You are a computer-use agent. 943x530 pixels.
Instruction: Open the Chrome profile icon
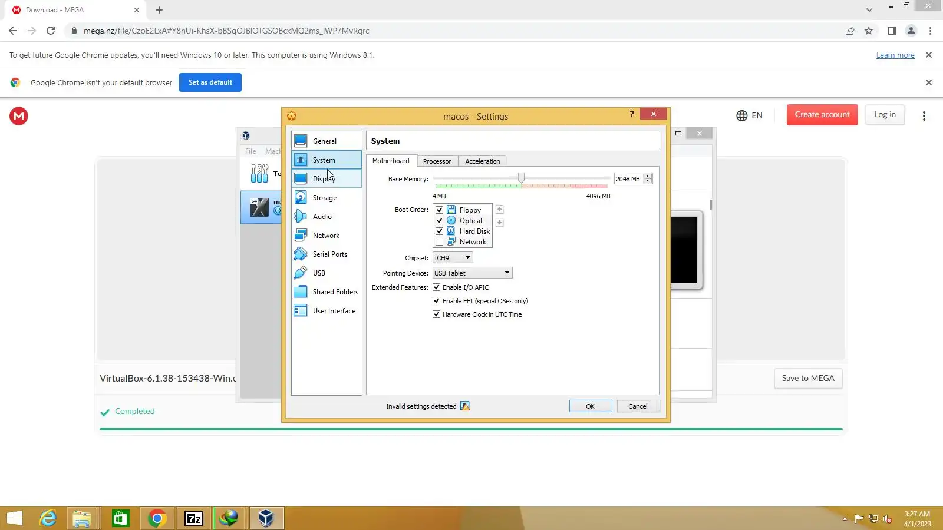point(911,31)
